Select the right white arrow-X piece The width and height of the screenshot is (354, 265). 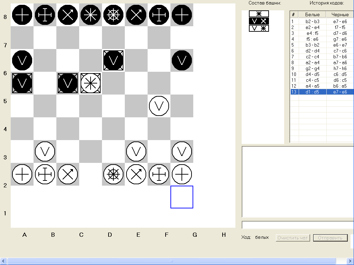coord(136,174)
